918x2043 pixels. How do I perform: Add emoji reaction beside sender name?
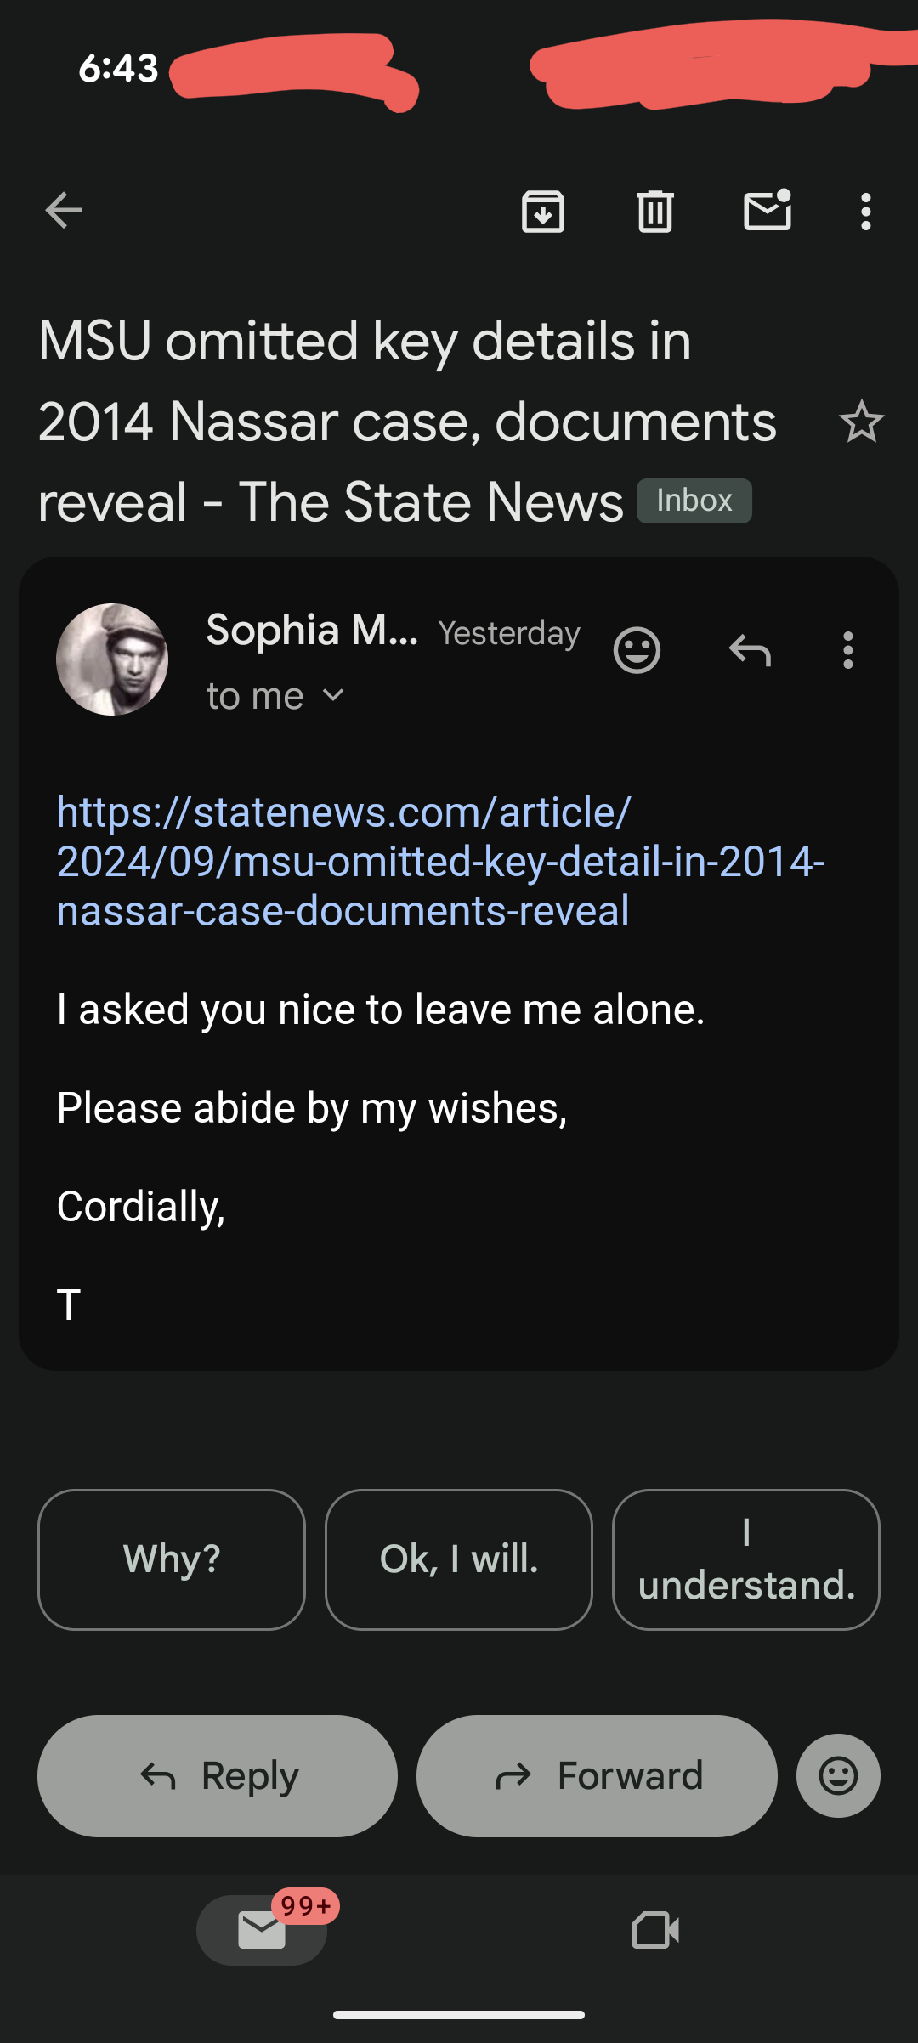click(x=637, y=651)
